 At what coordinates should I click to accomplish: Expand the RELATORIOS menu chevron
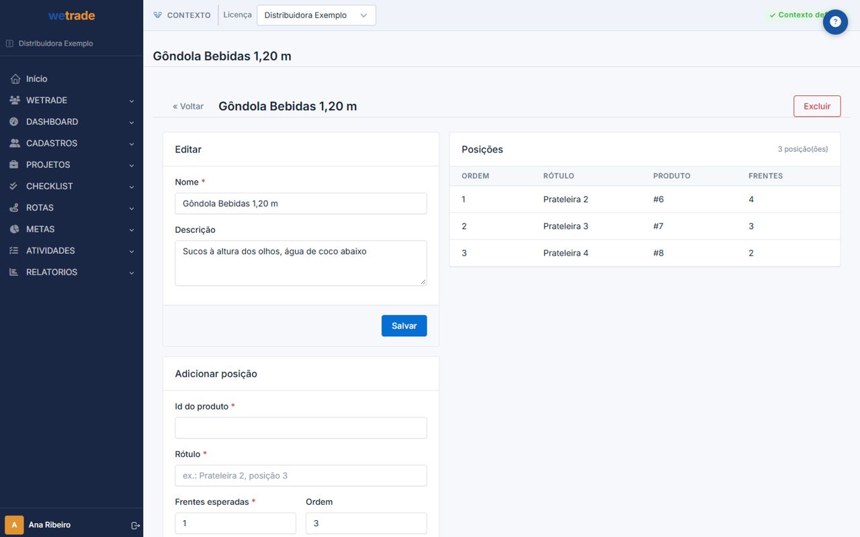click(132, 273)
